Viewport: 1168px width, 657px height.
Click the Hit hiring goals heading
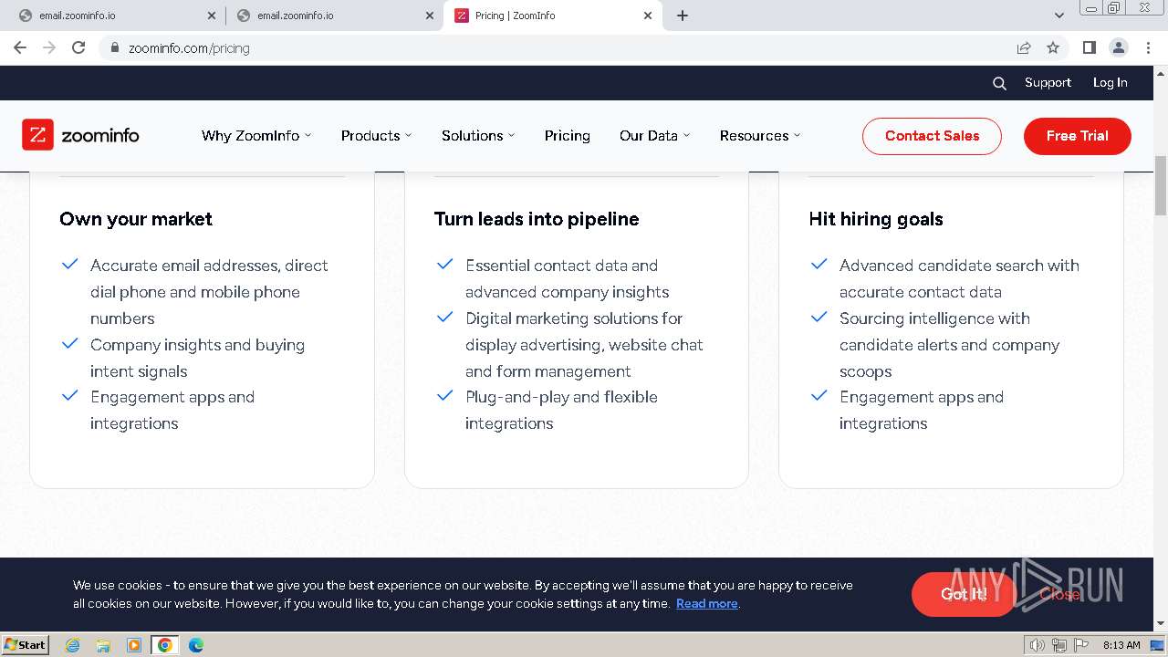[876, 219]
